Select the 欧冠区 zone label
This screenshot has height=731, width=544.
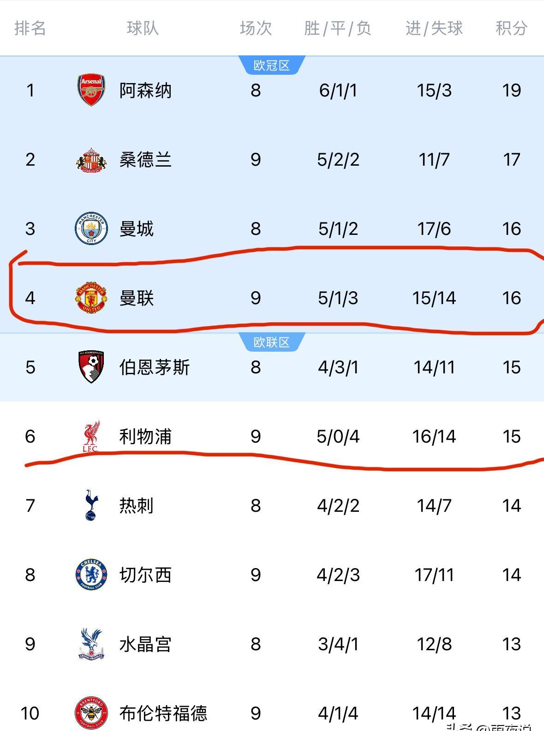point(272,66)
